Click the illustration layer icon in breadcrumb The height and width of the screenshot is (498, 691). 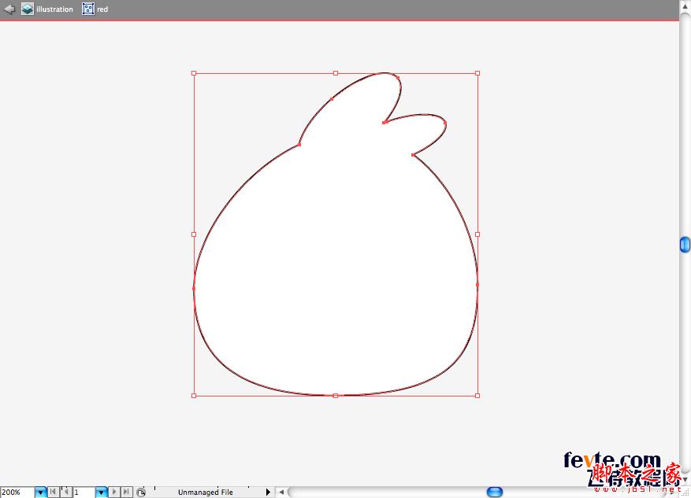28,9
